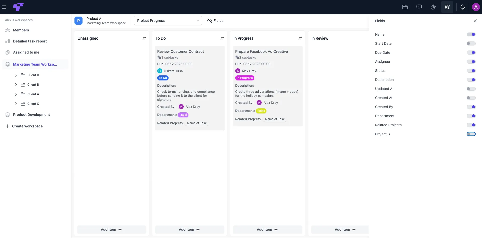Click the swap arrows icon in To Do column
This screenshot has width=482, height=238.
222,38
